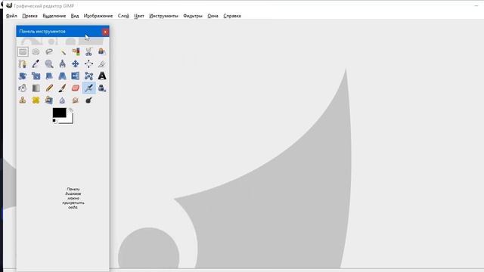Image resolution: width=484 pixels, height=272 pixels.
Task: Select the Clone stamp tool
Action: click(23, 100)
